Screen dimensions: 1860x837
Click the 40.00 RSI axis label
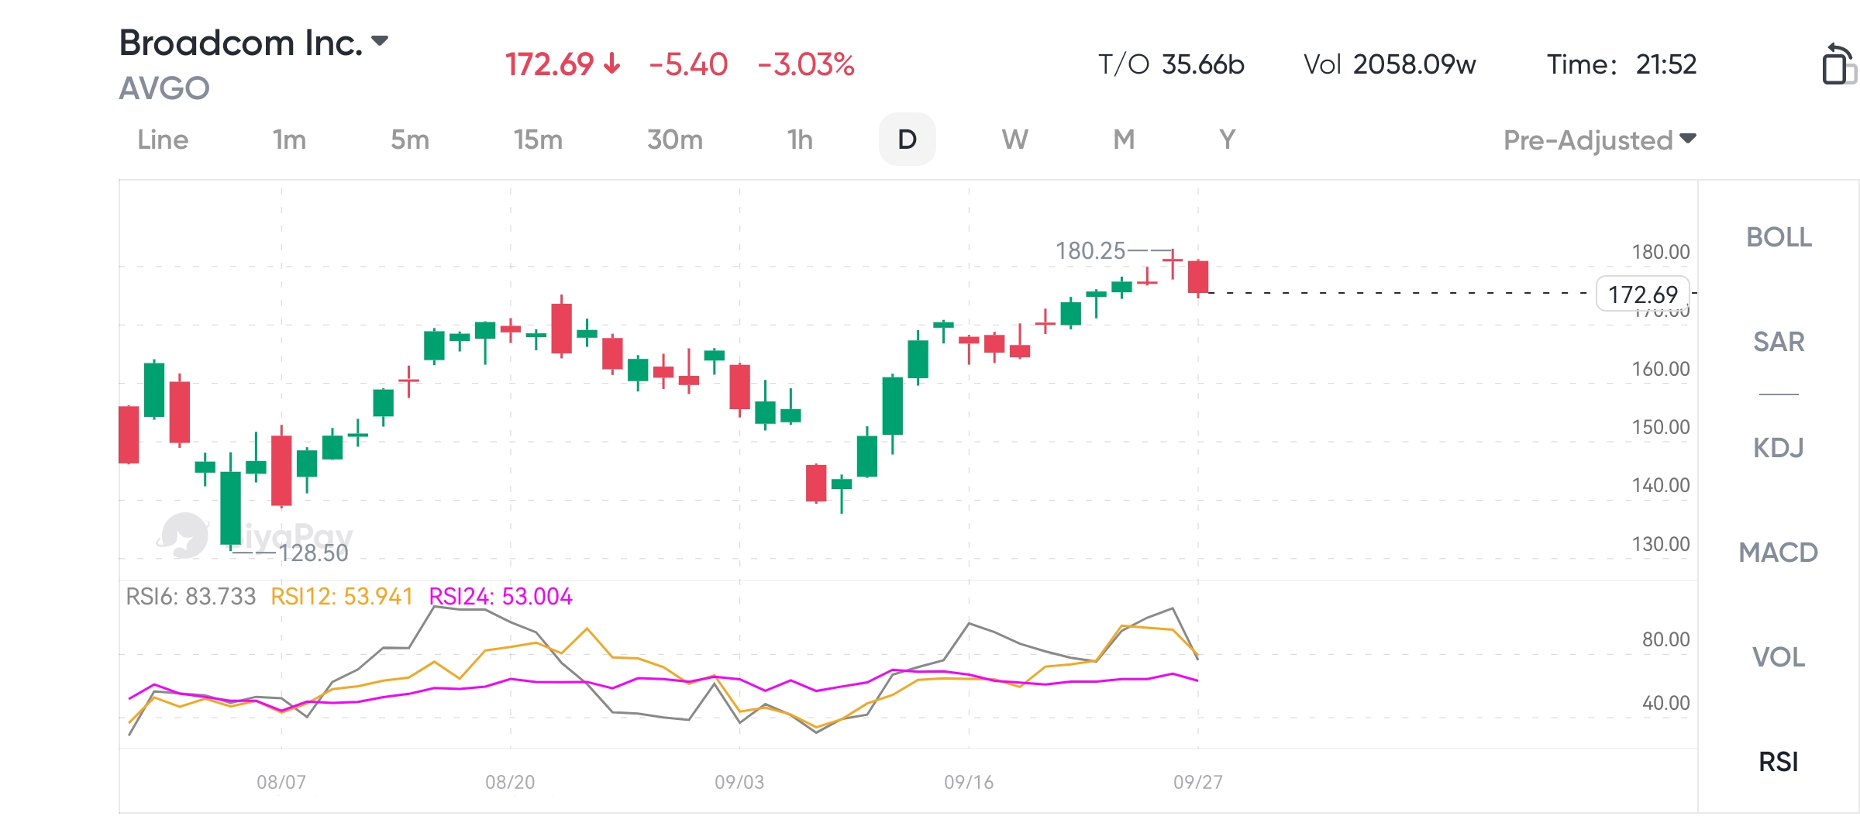click(1666, 703)
